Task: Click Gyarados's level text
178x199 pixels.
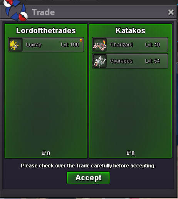Action: click(x=153, y=61)
